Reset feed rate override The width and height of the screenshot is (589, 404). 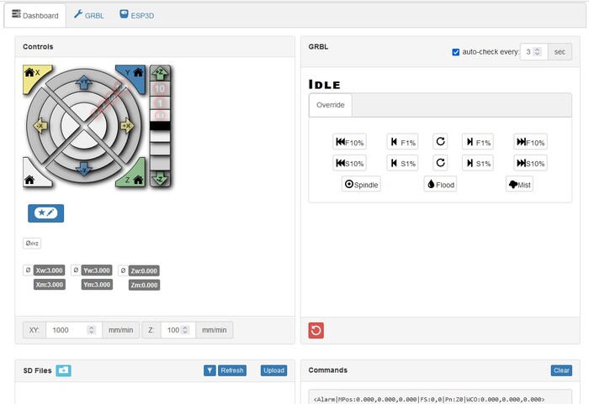click(x=439, y=142)
